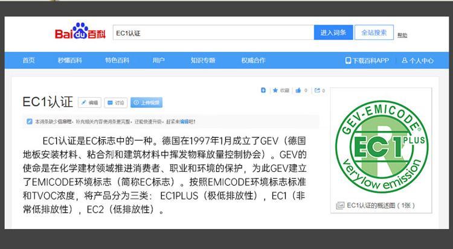This screenshot has height=249, width=453.
Task: Click the 进入词条 button
Action: pos(333,33)
